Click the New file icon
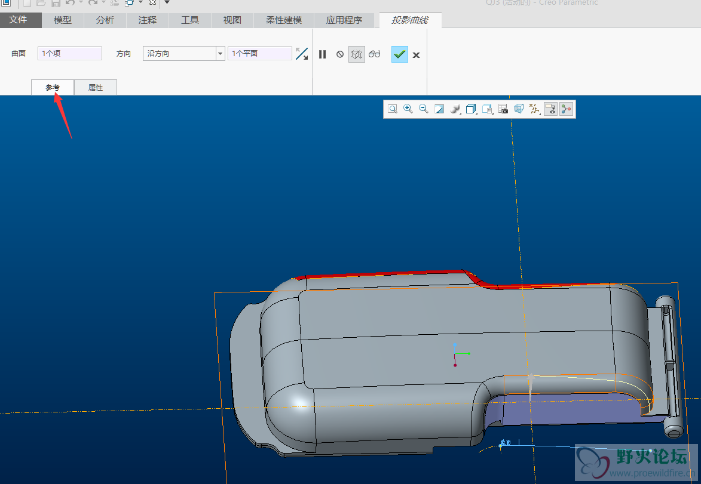The image size is (701, 484). coord(27,2)
